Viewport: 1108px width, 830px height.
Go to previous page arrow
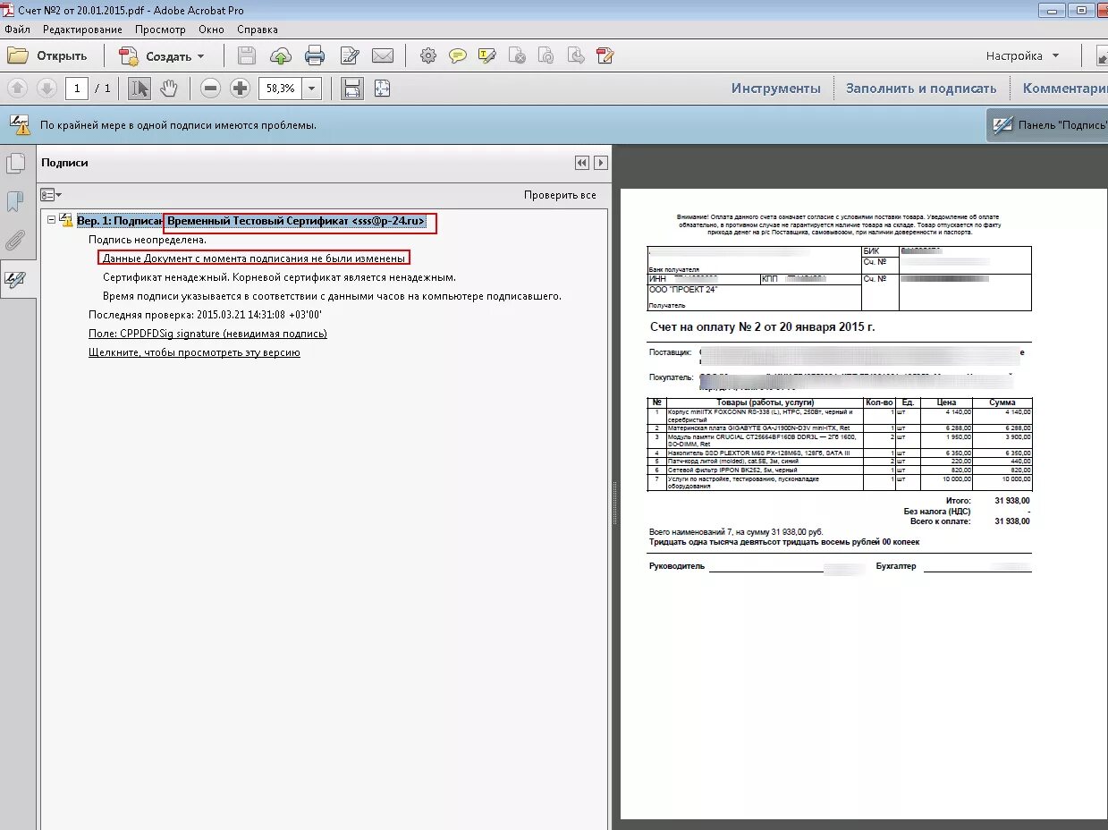[x=18, y=88]
